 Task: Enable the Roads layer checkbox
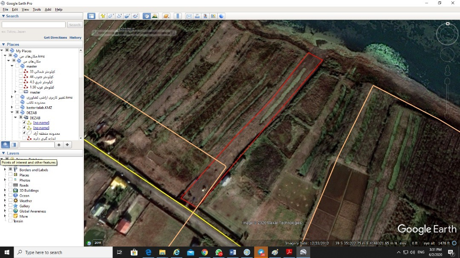(x=11, y=185)
